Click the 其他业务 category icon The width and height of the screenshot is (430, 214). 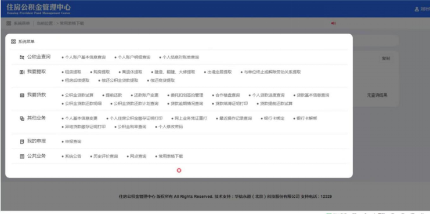coord(22,119)
